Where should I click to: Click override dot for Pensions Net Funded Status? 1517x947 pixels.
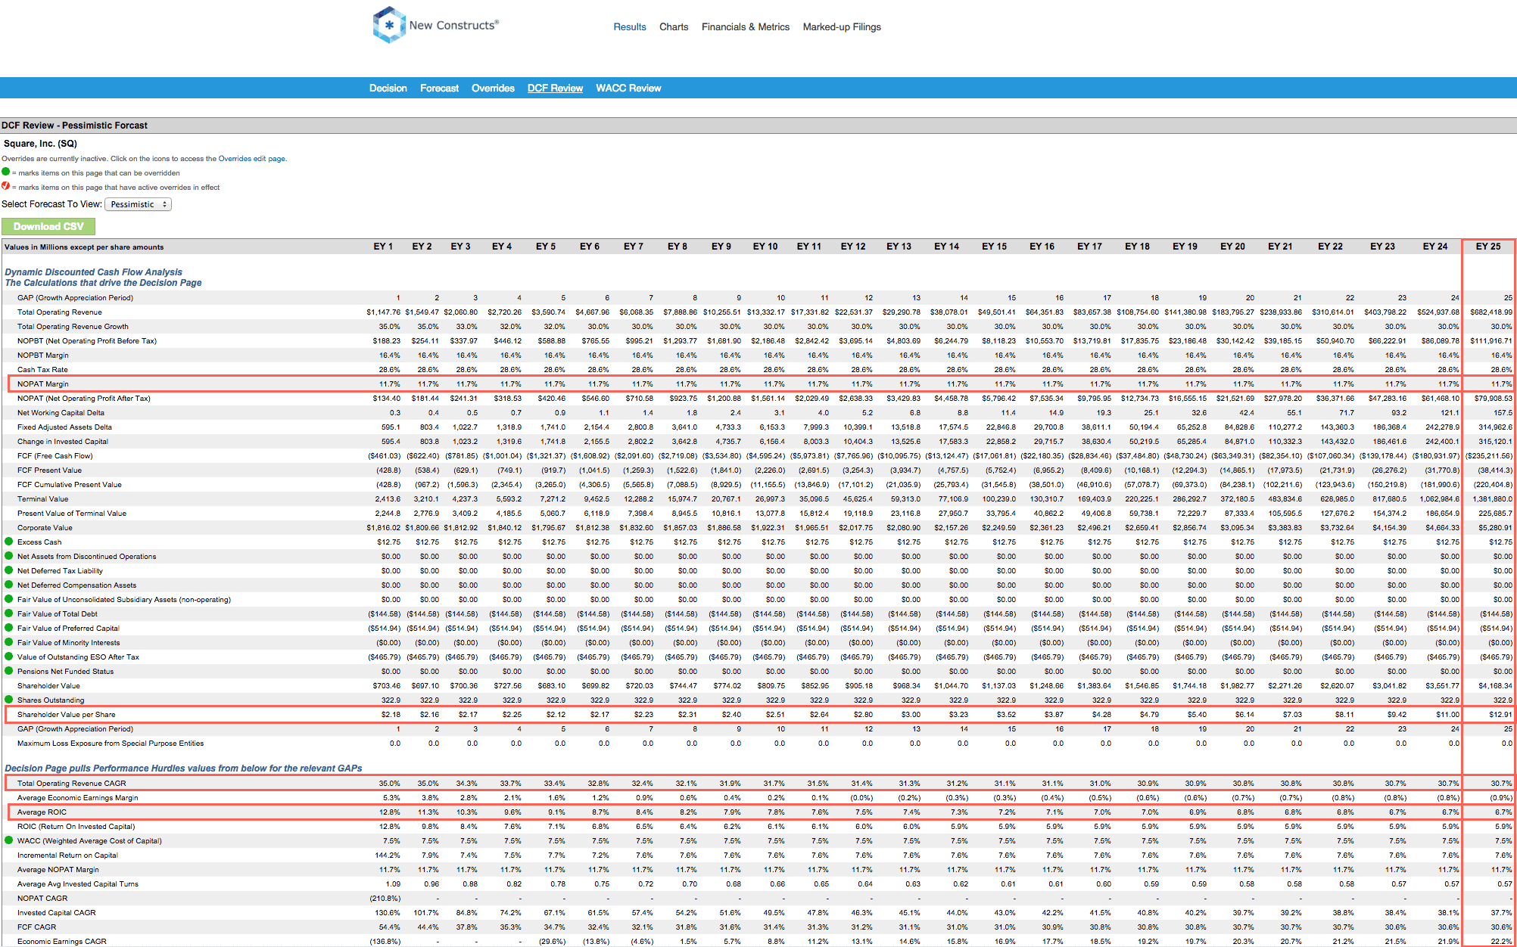[x=9, y=671]
